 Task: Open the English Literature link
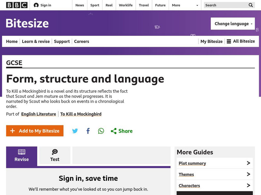point(38,114)
